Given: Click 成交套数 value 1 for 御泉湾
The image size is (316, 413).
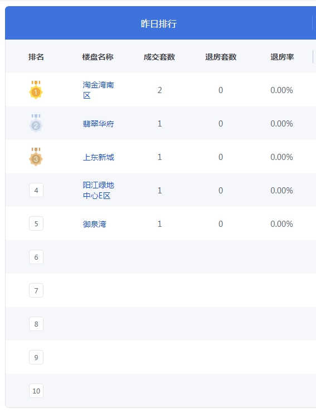Looking at the screenshot, I should [x=159, y=224].
